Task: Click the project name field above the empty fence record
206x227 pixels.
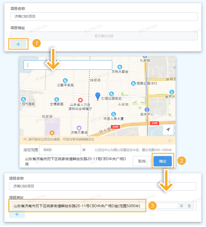Action: pos(104,17)
